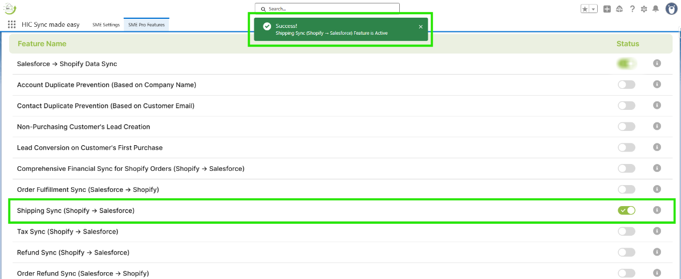This screenshot has height=279, width=681.
Task: Switch to the SME Settings tab
Action: pyautogui.click(x=106, y=24)
